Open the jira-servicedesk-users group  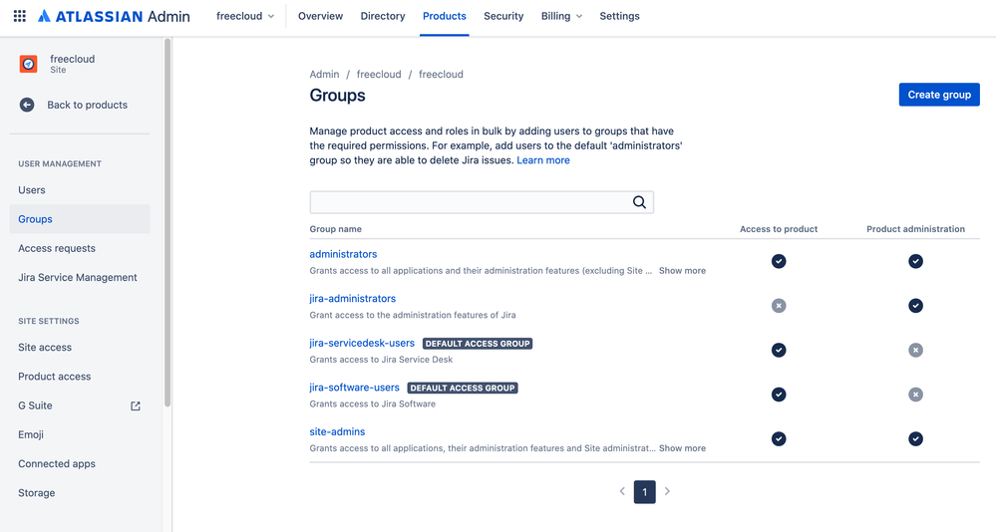(x=362, y=343)
